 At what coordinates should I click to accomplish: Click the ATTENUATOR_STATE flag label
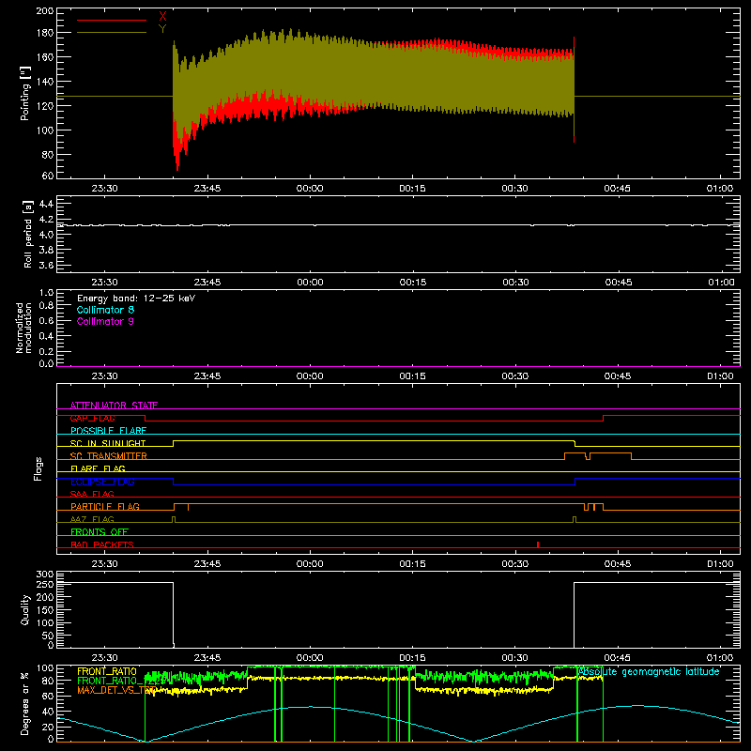pos(114,406)
